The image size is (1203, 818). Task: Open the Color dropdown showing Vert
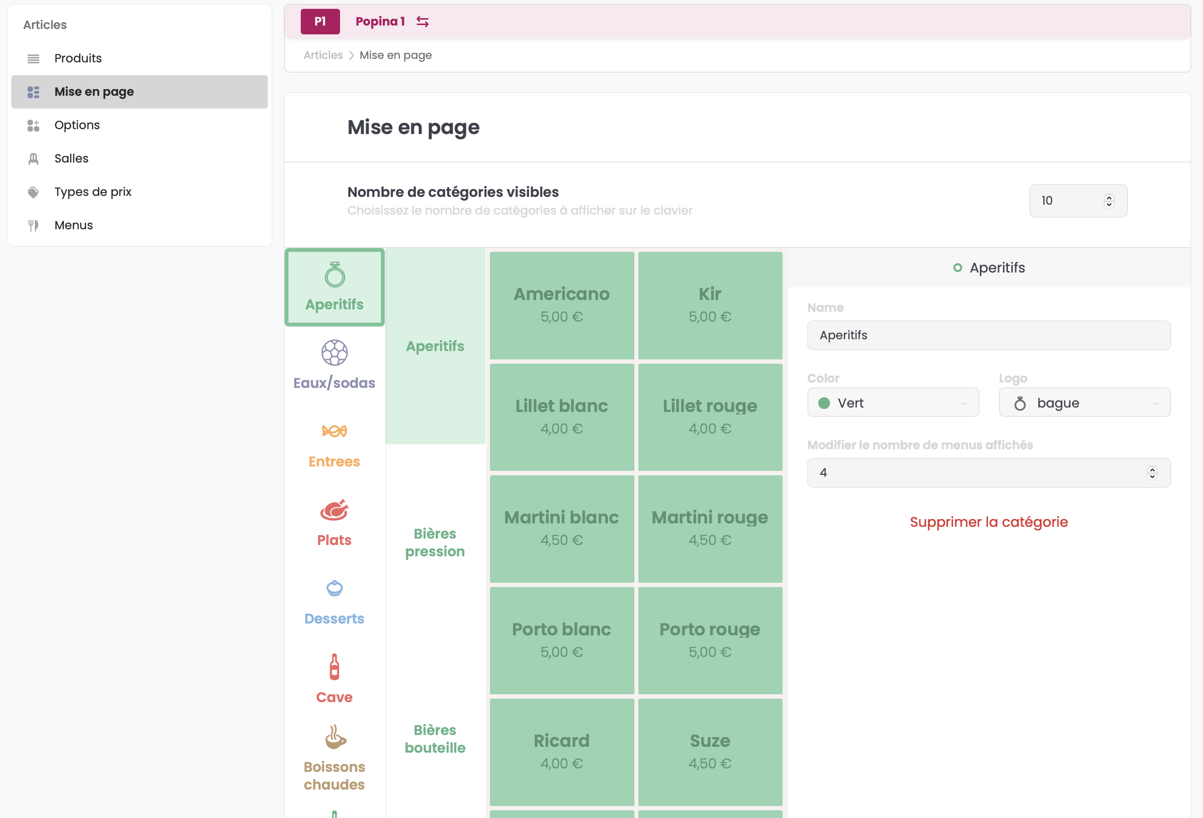(892, 403)
